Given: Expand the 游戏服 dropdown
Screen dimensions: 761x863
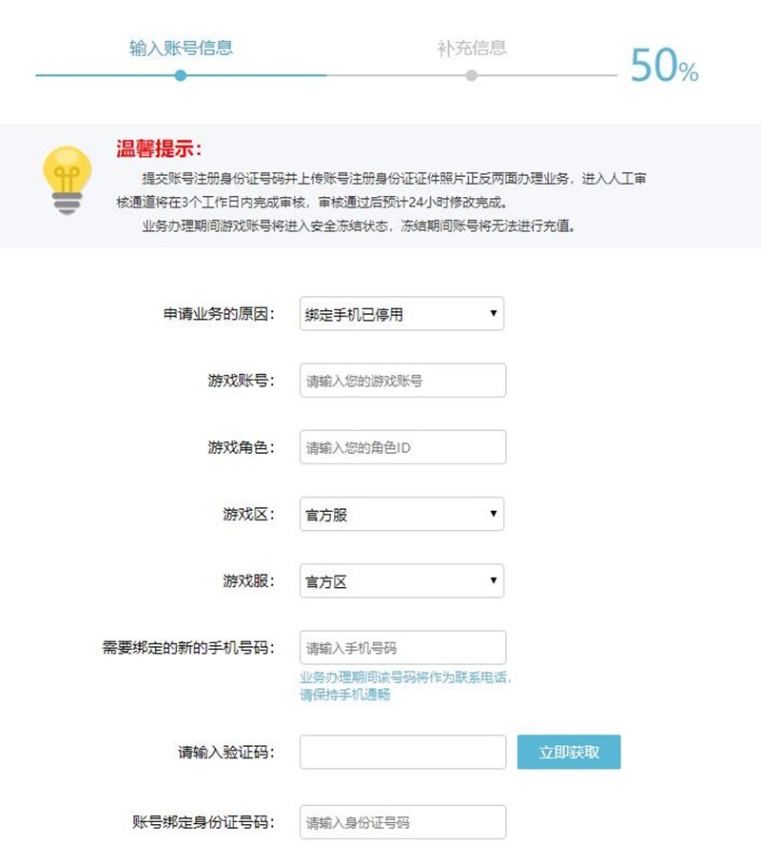Looking at the screenshot, I should pos(401,581).
